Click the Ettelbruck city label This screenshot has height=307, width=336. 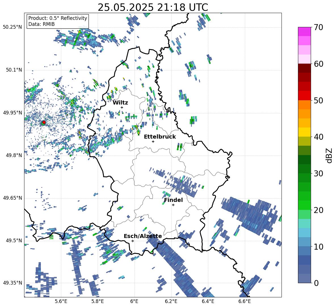[160, 137]
